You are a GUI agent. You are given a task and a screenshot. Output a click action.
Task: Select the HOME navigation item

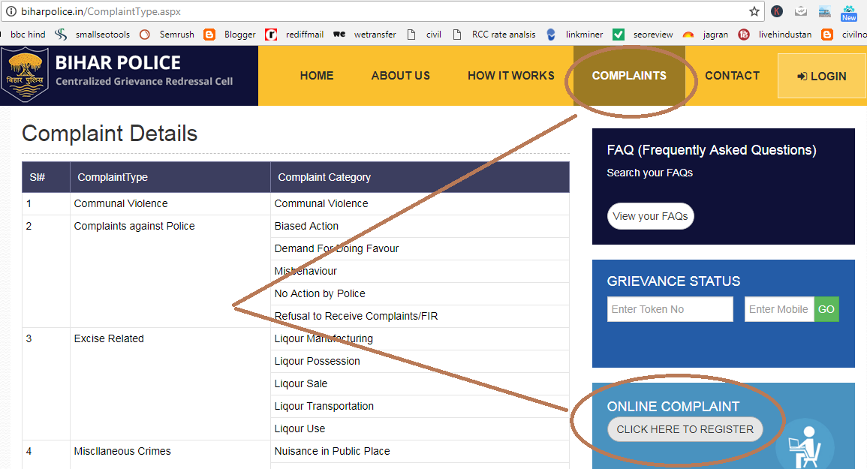316,75
